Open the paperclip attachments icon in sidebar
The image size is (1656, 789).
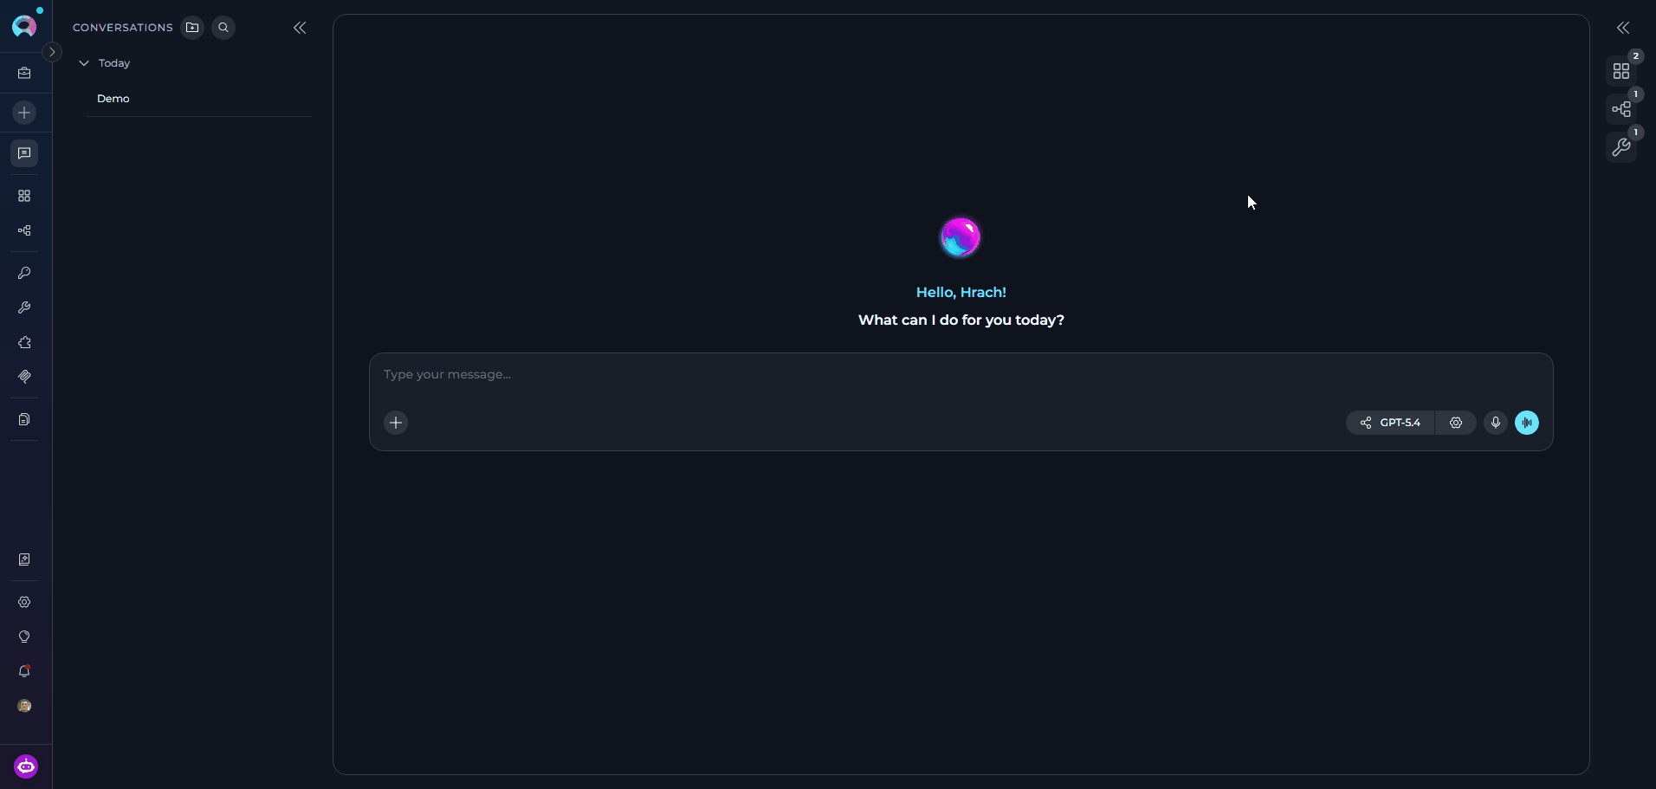[x=24, y=377]
